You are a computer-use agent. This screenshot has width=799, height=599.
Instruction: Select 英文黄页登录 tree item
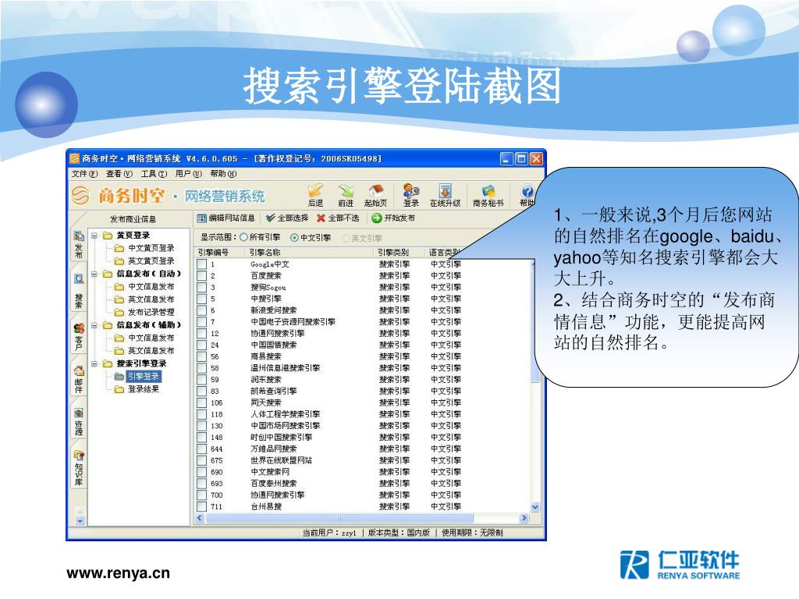click(x=151, y=261)
